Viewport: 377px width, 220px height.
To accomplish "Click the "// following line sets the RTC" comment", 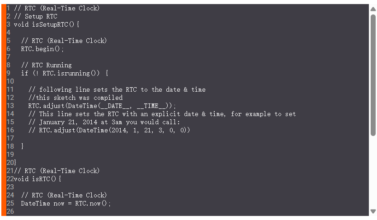I will click(x=117, y=89).
